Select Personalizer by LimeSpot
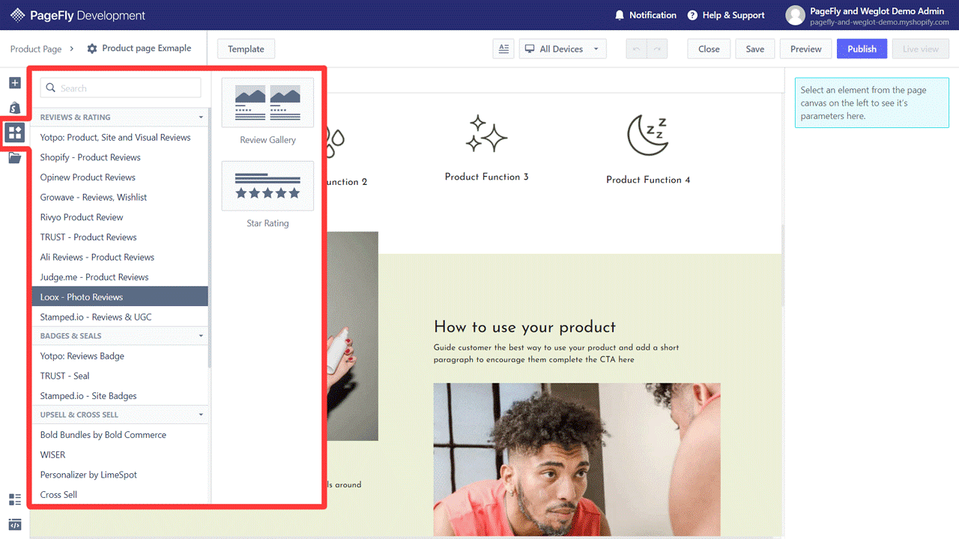 (x=120, y=475)
